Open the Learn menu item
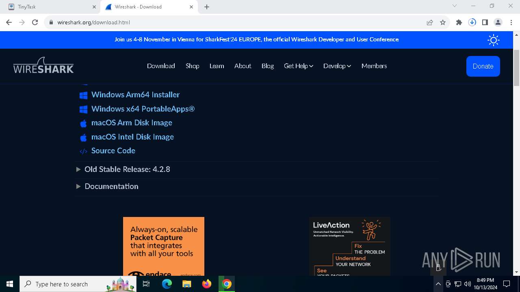The image size is (520, 292). click(x=217, y=66)
